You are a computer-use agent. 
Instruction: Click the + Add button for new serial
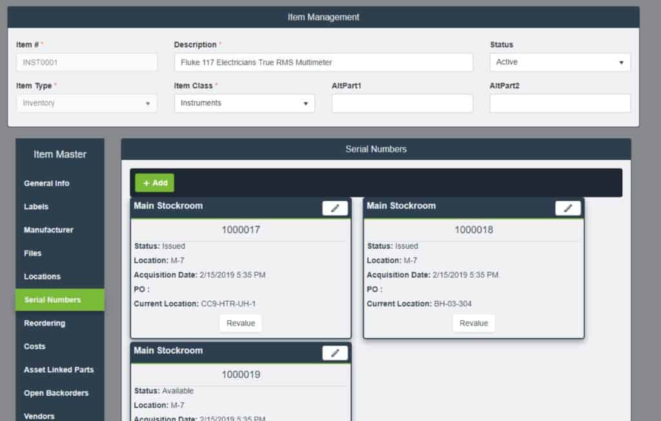coord(154,183)
